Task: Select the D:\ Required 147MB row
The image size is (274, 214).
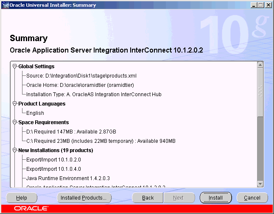Action: 71,132
